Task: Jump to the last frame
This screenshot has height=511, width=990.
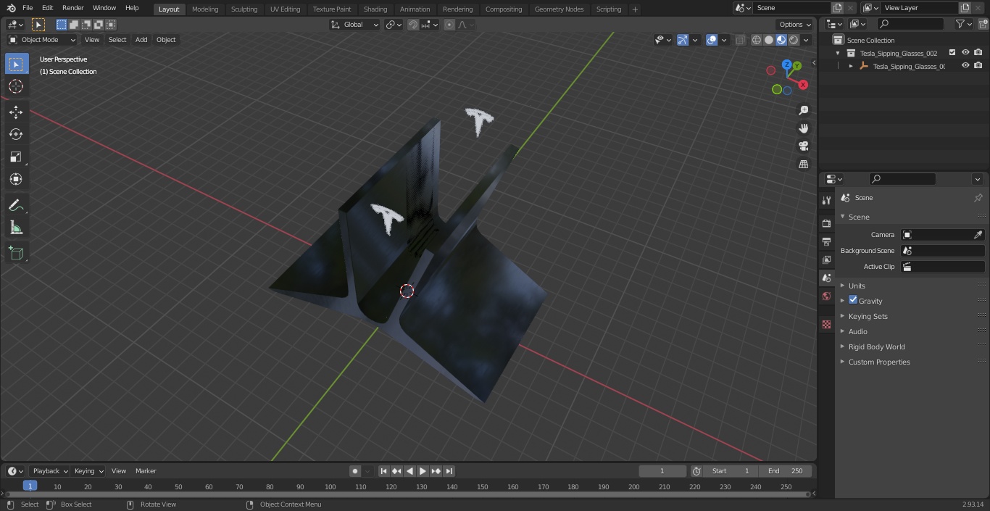Action: (449, 471)
